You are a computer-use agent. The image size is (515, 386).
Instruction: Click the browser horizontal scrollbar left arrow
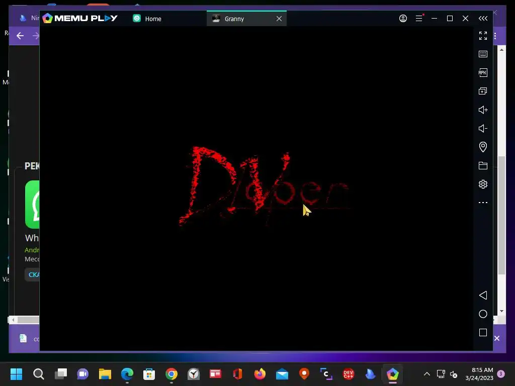click(x=13, y=319)
